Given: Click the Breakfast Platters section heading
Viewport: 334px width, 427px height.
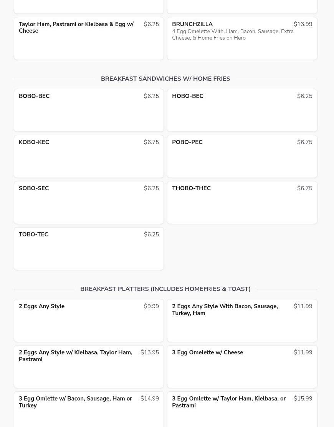Looking at the screenshot, I should 165,289.
